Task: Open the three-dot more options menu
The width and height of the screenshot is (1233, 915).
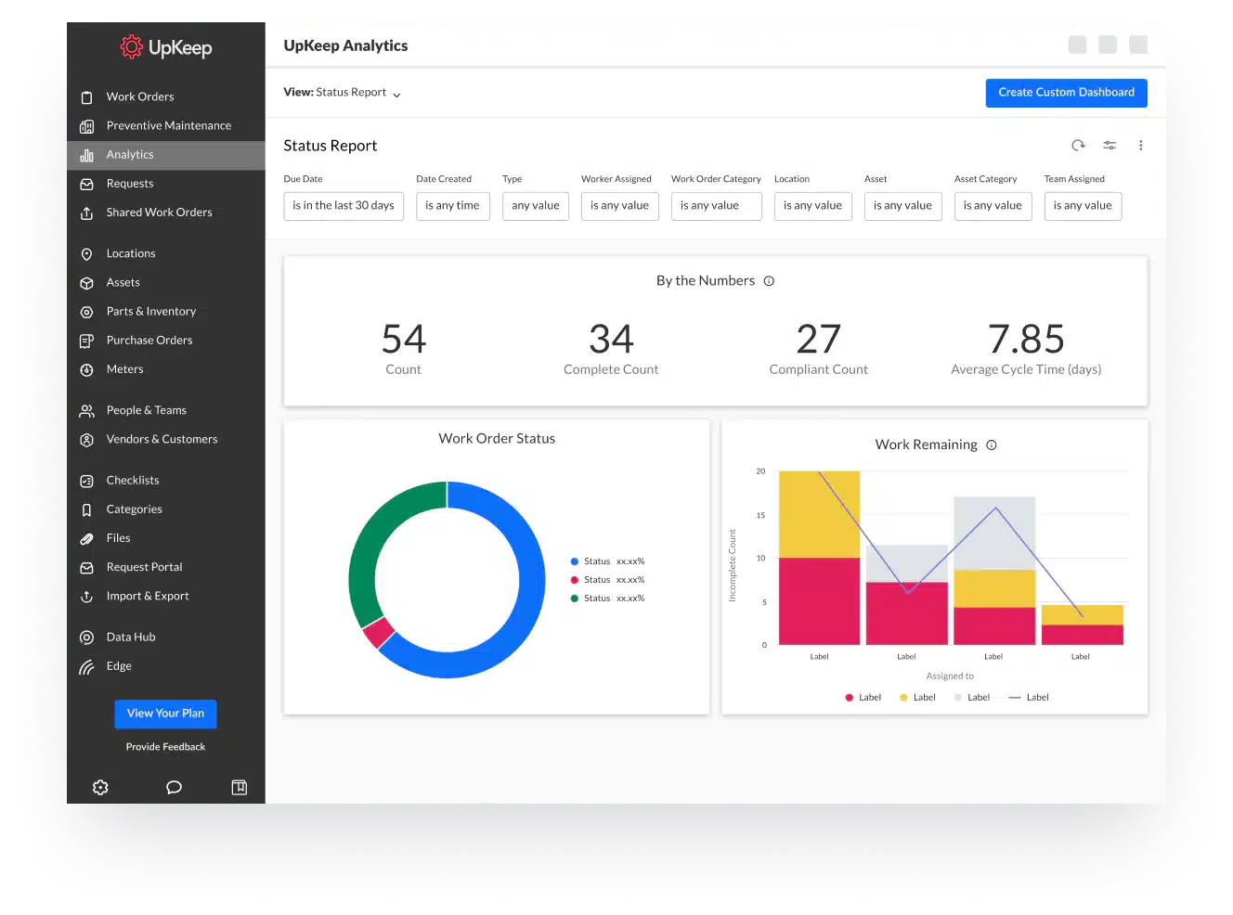Action: pyautogui.click(x=1140, y=146)
